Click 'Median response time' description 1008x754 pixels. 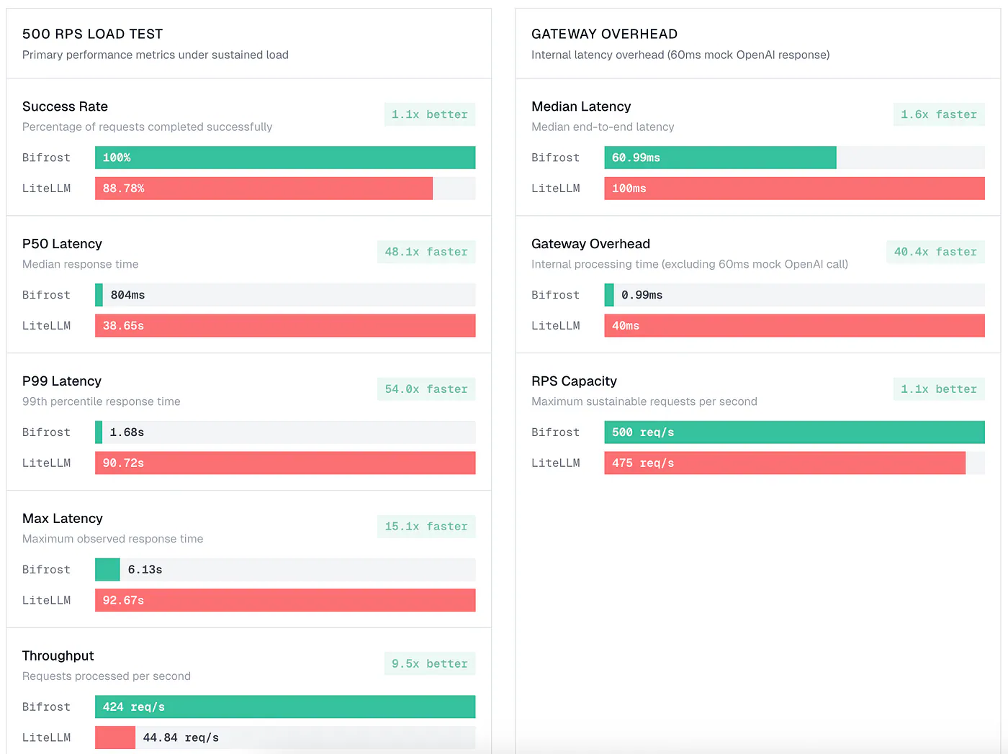80,264
